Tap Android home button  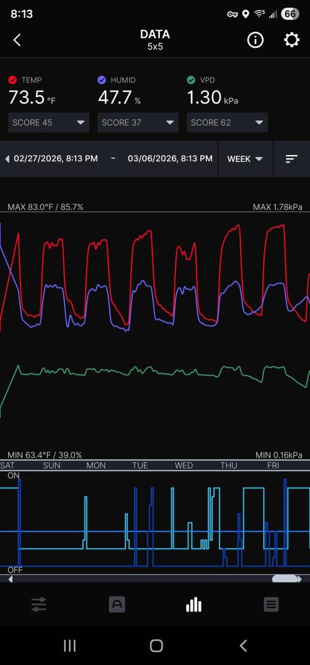tap(156, 646)
